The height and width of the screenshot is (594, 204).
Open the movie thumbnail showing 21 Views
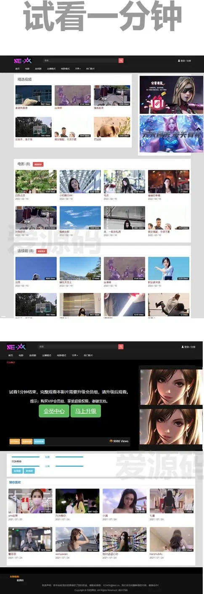pos(169,182)
